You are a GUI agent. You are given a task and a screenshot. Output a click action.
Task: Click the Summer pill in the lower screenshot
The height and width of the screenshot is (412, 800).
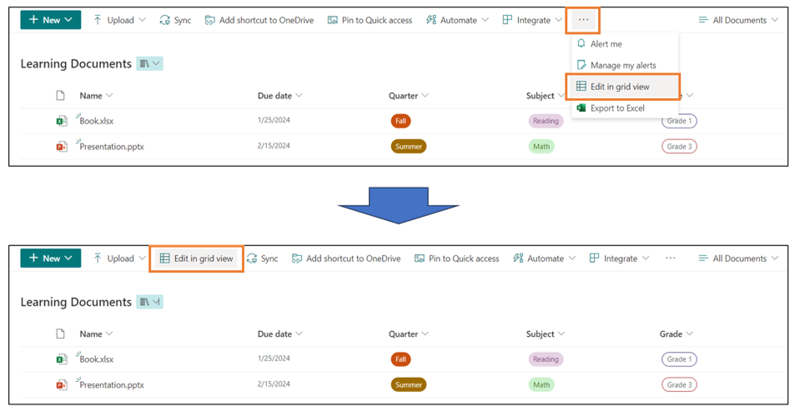pos(409,384)
